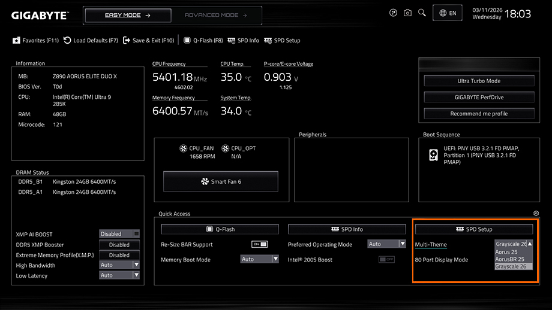The height and width of the screenshot is (310, 552).
Task: Click the Quick Access settings gear icon
Action: click(536, 213)
